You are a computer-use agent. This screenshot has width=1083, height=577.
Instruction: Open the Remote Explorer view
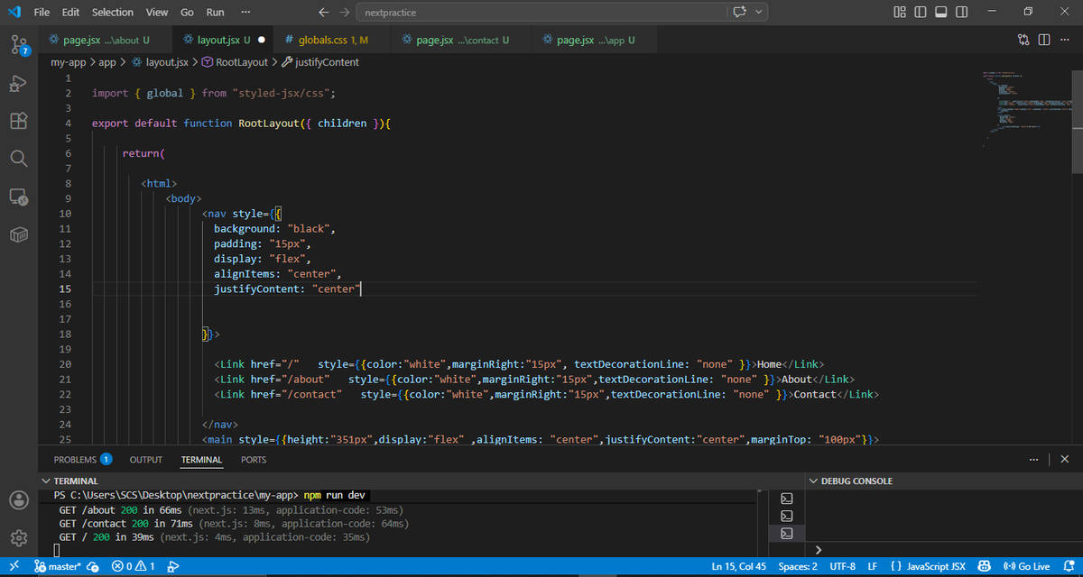(x=18, y=197)
